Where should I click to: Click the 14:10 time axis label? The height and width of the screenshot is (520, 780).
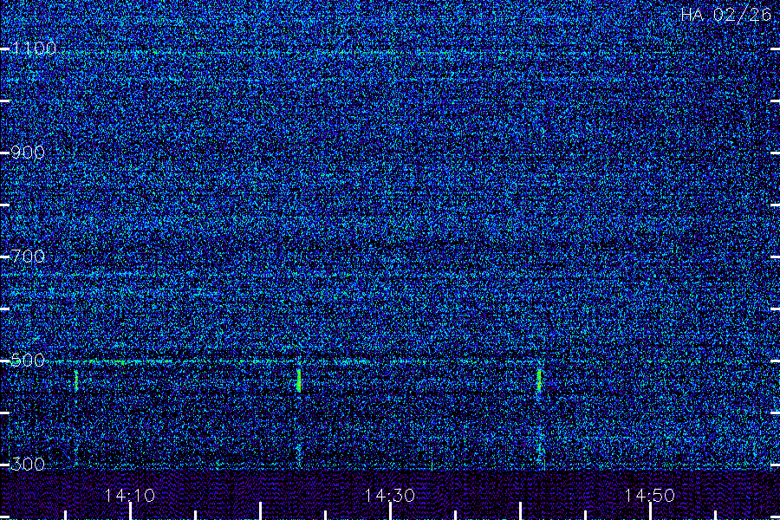(x=130, y=496)
